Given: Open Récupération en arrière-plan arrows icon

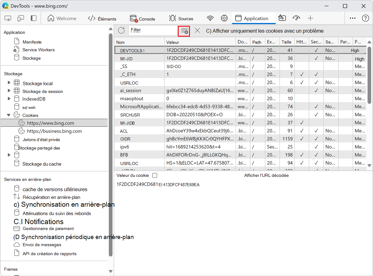Looking at the screenshot, I should coord(17,197).
